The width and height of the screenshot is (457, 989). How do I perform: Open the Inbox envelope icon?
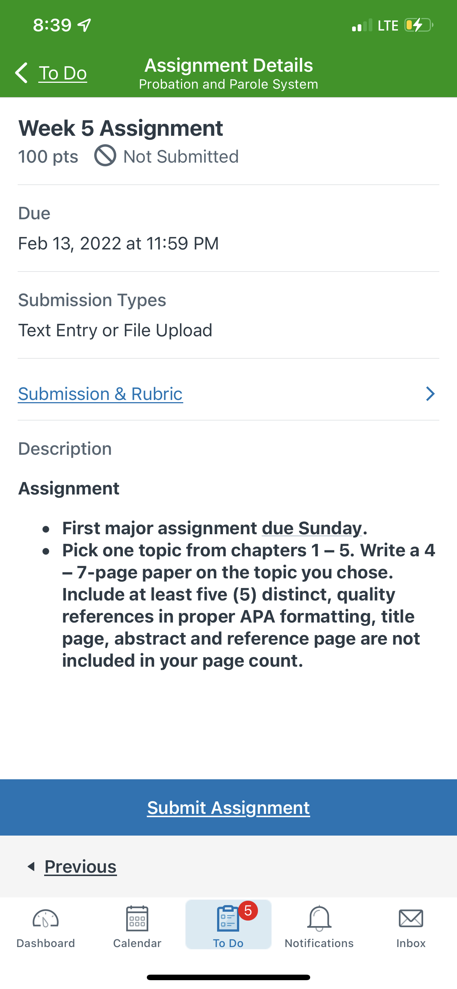point(411,919)
